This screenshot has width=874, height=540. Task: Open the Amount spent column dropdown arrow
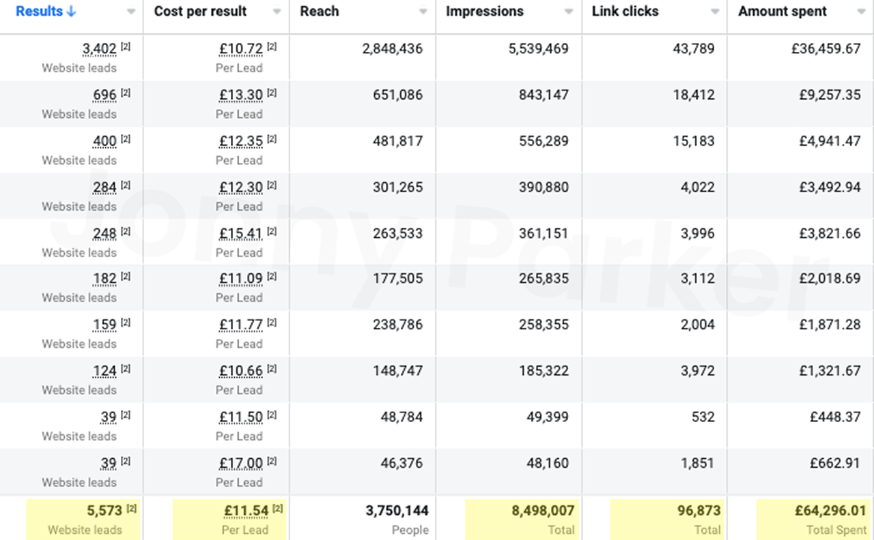click(860, 12)
